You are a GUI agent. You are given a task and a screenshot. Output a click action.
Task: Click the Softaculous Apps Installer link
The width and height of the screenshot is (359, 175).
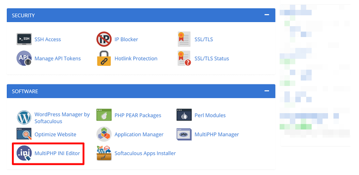tap(145, 153)
